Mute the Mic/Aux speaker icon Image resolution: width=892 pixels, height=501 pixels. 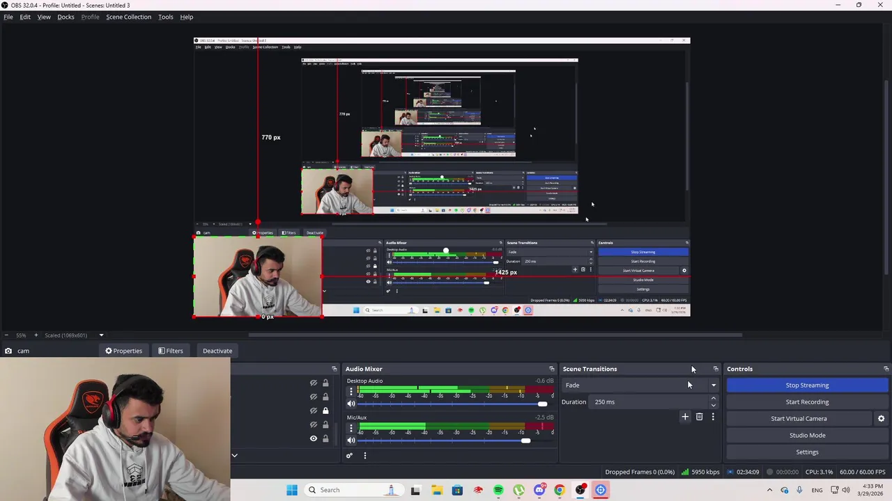pos(351,440)
